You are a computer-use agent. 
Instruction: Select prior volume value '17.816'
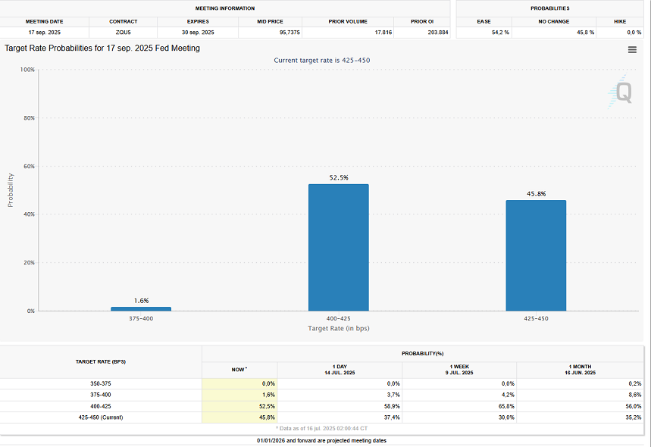point(383,33)
